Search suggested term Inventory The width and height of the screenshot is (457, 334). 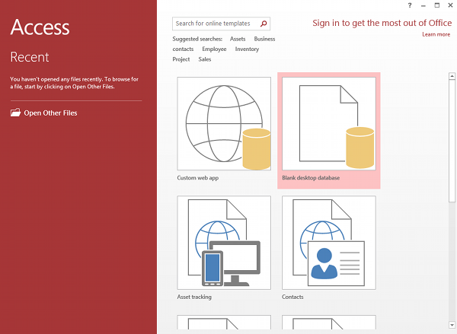tap(247, 49)
